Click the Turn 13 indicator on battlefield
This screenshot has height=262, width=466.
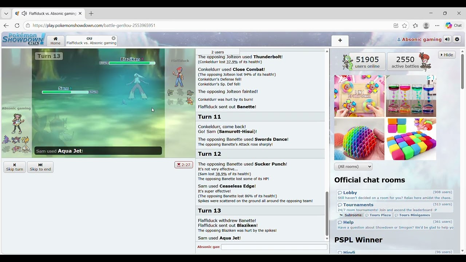49,56
